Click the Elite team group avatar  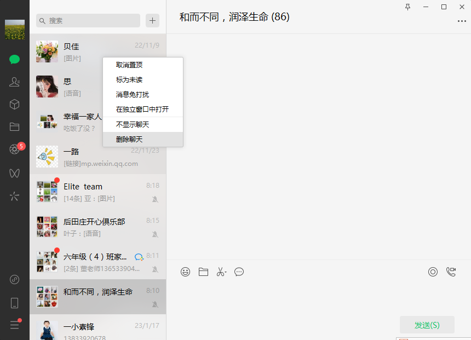point(47,192)
